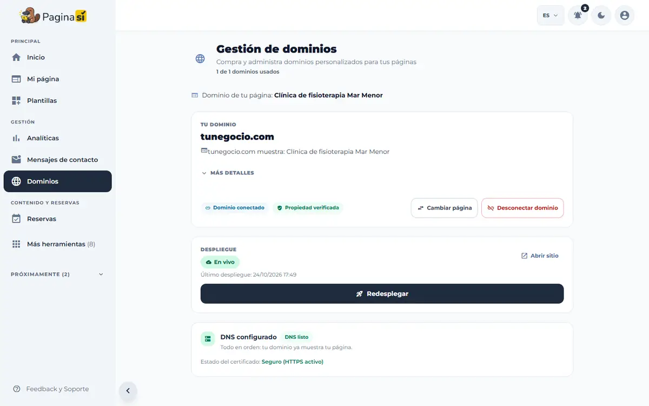Click the broken-link icon on Desconectar dominio
The image size is (649, 406).
point(491,208)
